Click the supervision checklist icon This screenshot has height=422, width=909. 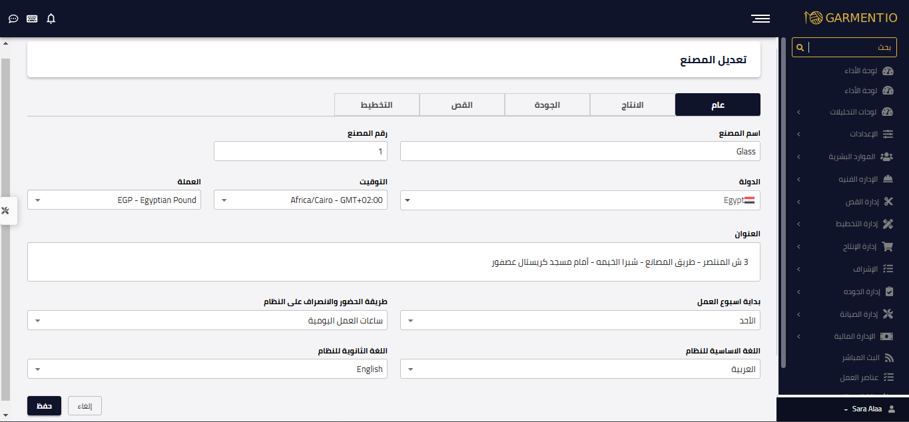888,269
